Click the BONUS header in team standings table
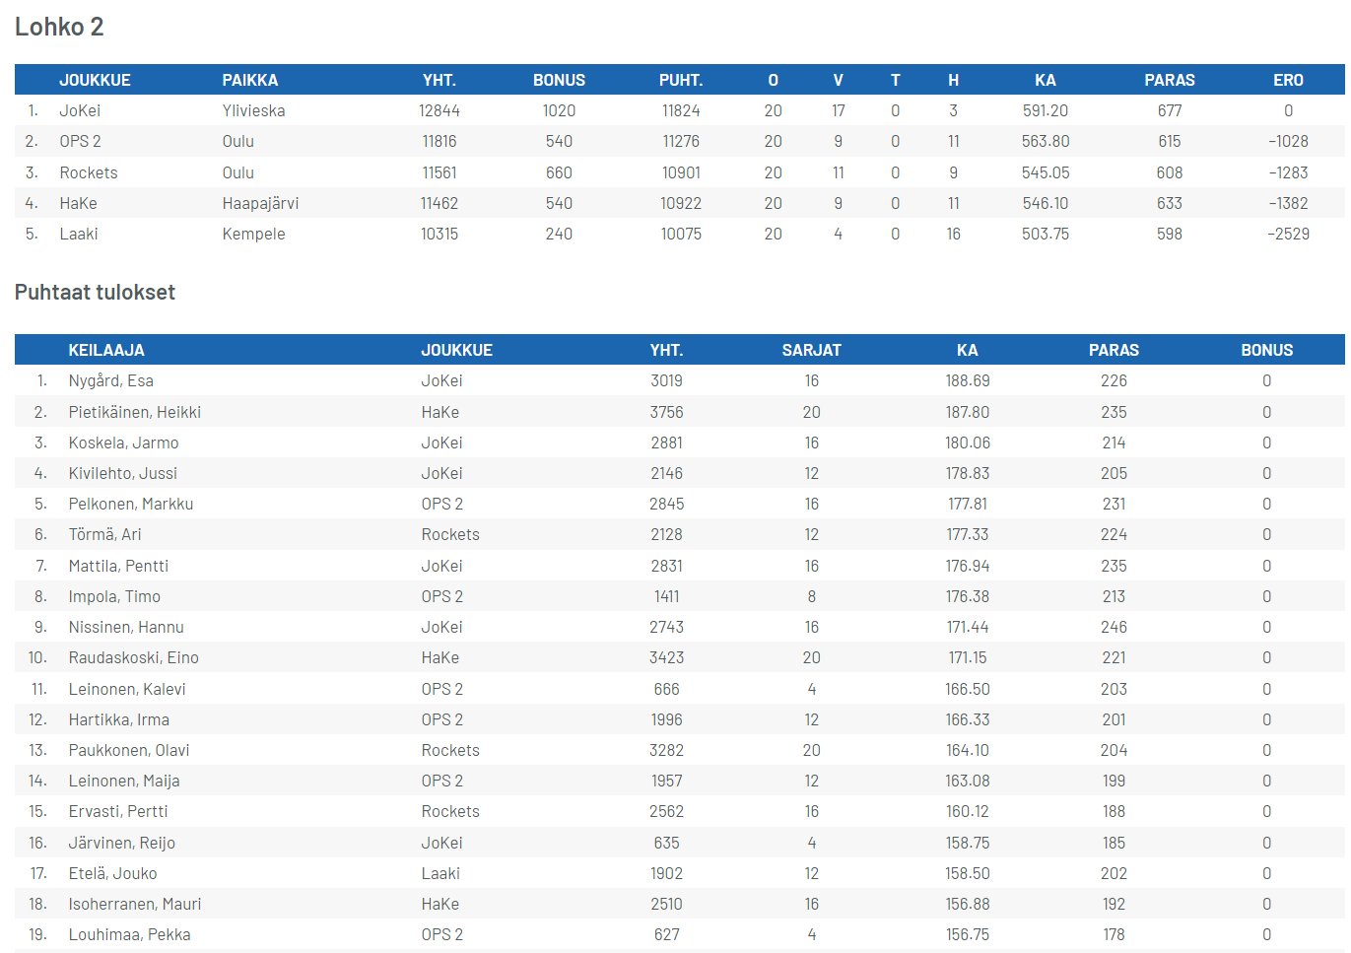The image size is (1351, 953). click(x=559, y=80)
